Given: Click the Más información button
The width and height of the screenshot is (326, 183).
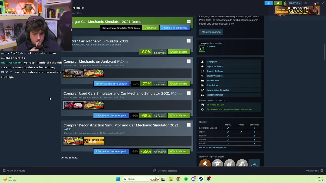Looking at the screenshot, I should coord(211,32).
